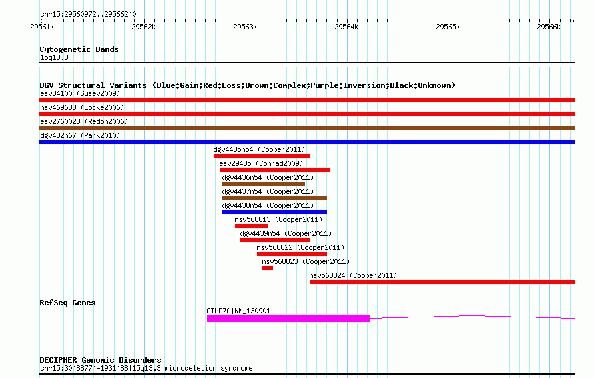Click the OTUD7A|NM_130901 gene label
594x378 pixels.
click(x=238, y=311)
